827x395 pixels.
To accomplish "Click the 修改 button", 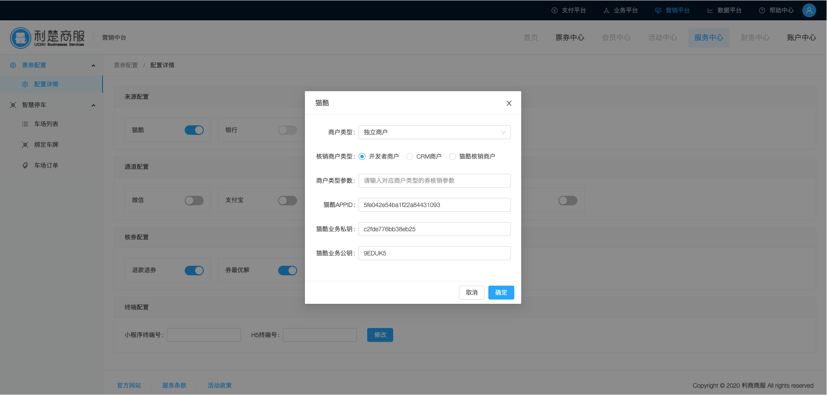I will (380, 335).
